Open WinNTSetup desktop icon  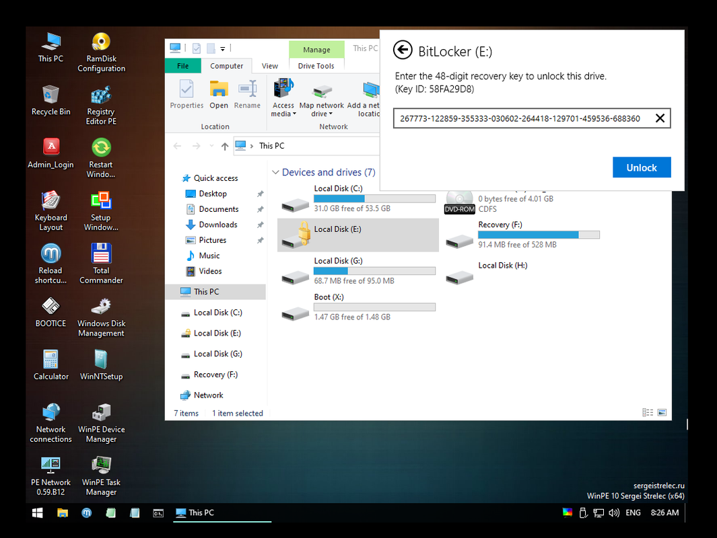point(101,365)
